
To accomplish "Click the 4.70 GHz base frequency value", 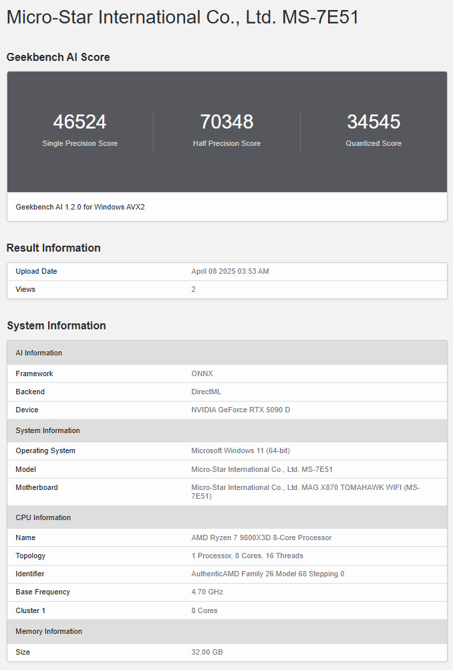I will [207, 592].
